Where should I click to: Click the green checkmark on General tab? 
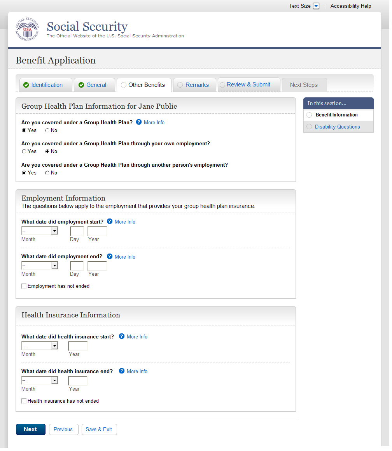click(81, 85)
